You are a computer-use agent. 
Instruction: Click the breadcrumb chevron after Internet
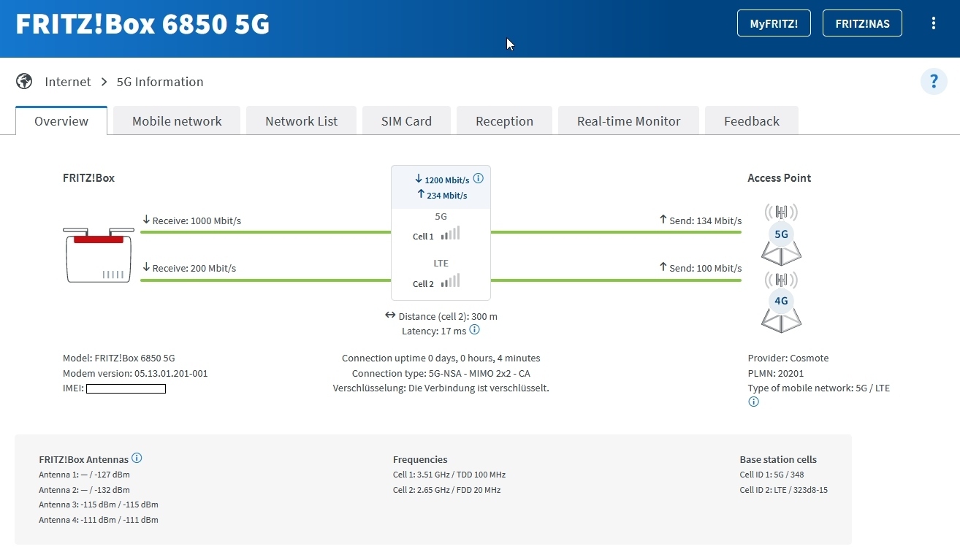click(x=104, y=82)
